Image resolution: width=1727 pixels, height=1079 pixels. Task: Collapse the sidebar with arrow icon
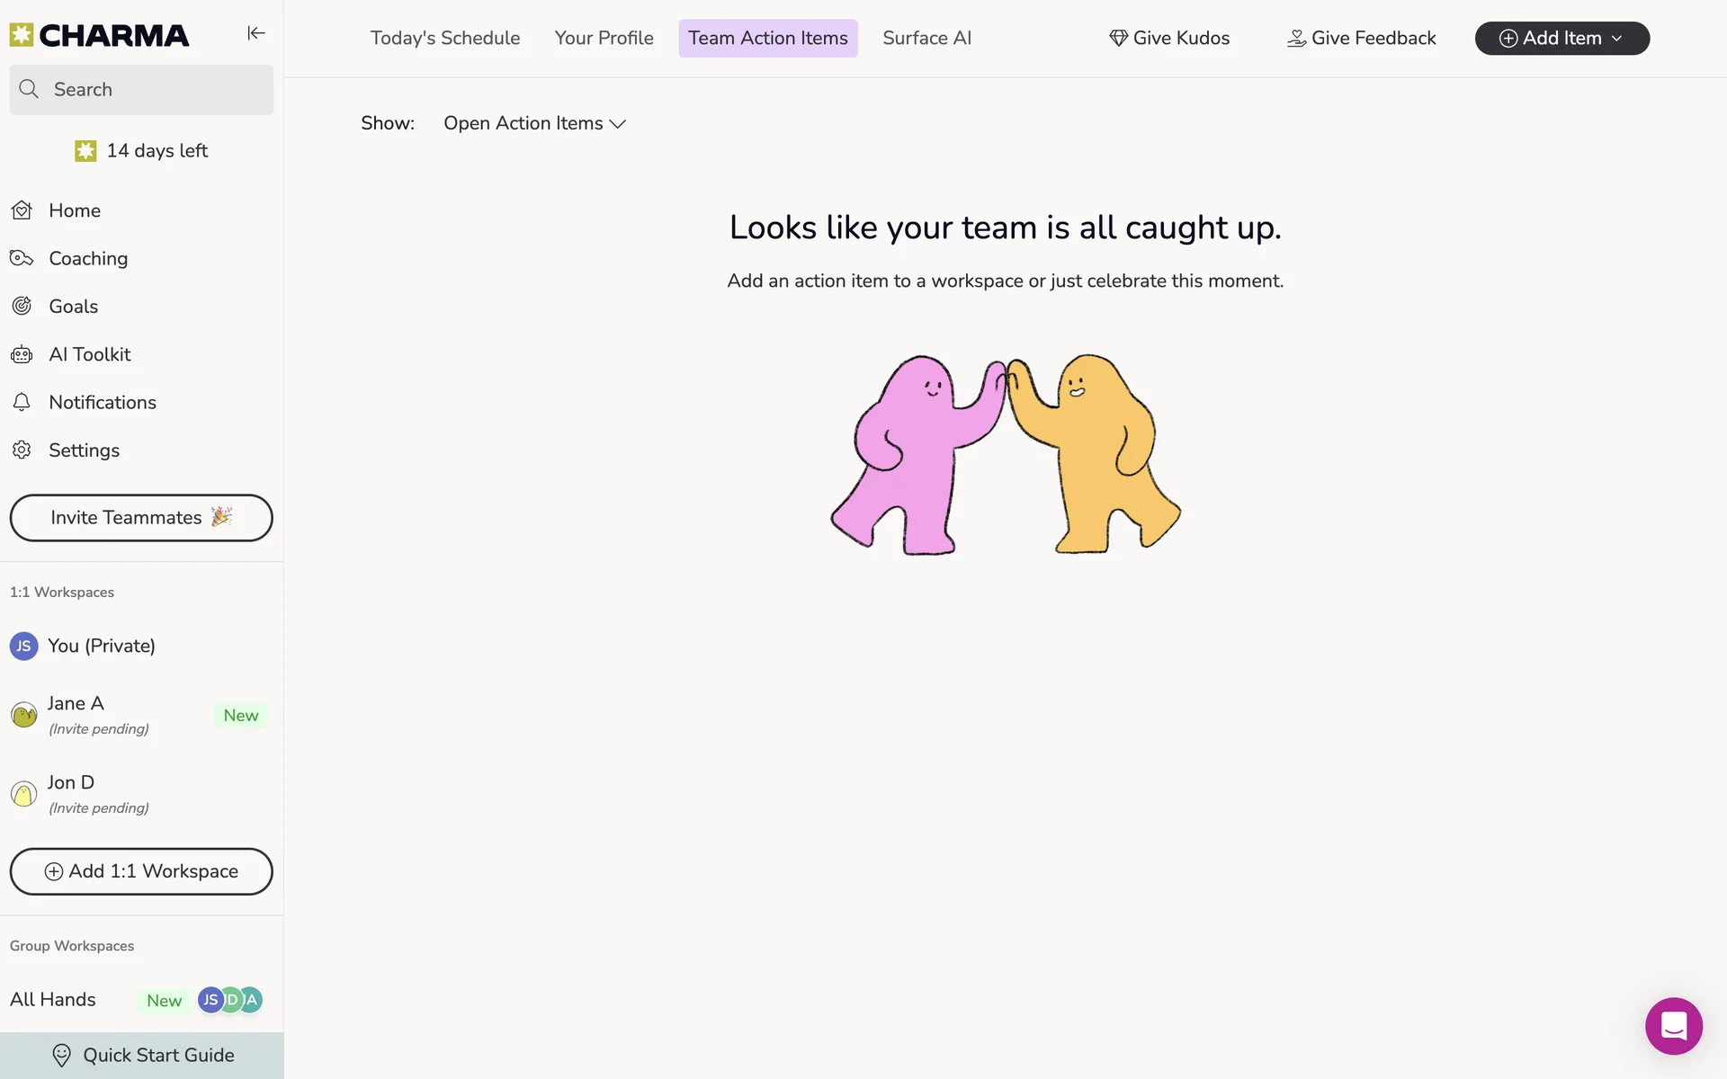pyautogui.click(x=256, y=33)
